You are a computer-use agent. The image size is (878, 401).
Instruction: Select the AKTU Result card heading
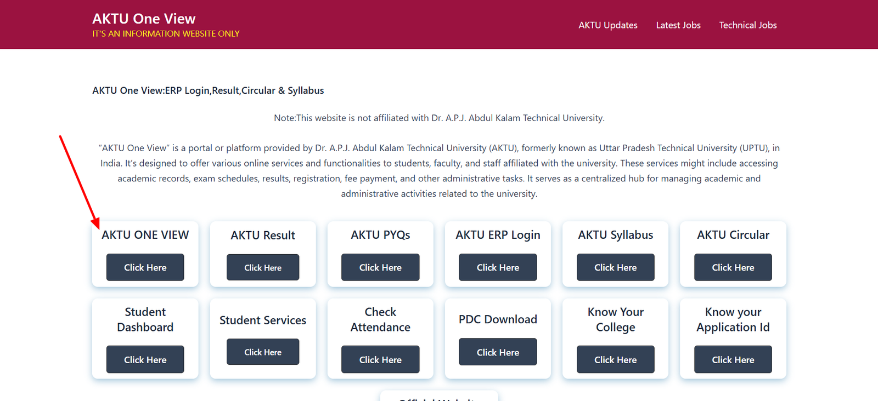pos(262,235)
